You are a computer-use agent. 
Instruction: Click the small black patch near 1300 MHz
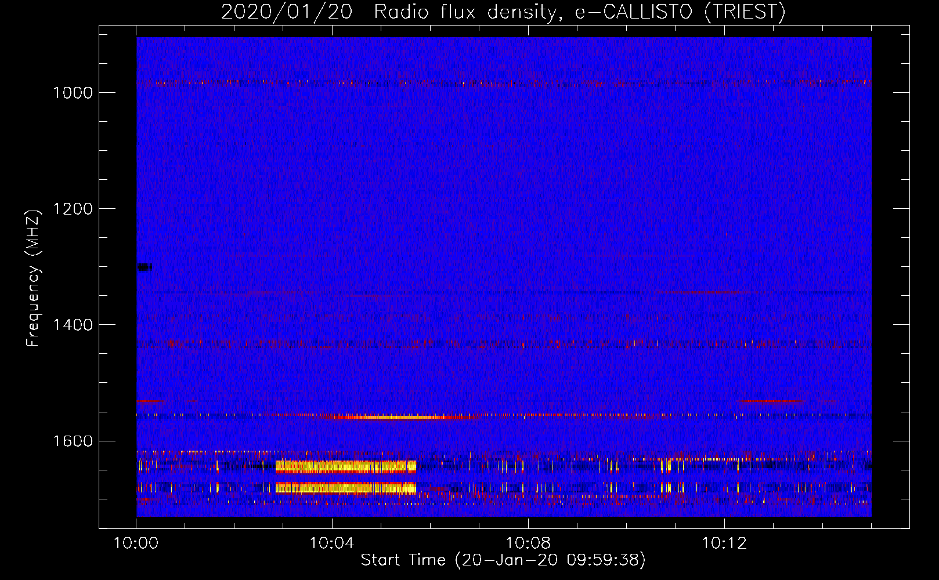[145, 267]
